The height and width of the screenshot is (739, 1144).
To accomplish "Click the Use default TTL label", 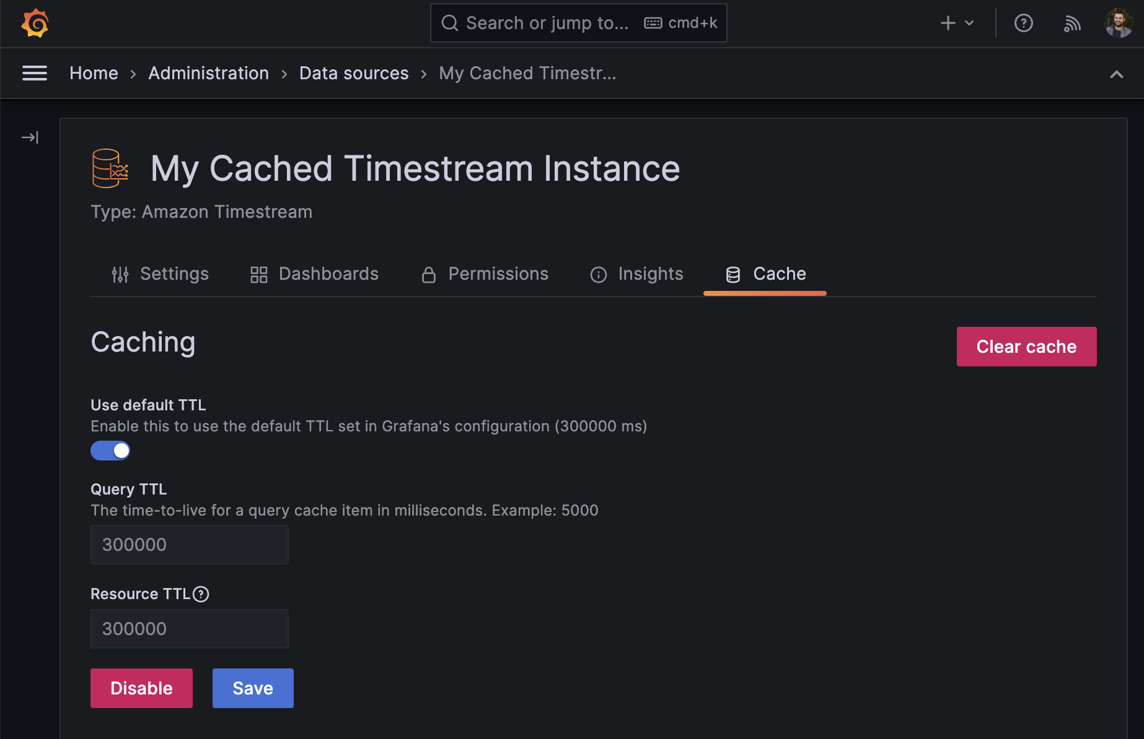I will coord(148,405).
